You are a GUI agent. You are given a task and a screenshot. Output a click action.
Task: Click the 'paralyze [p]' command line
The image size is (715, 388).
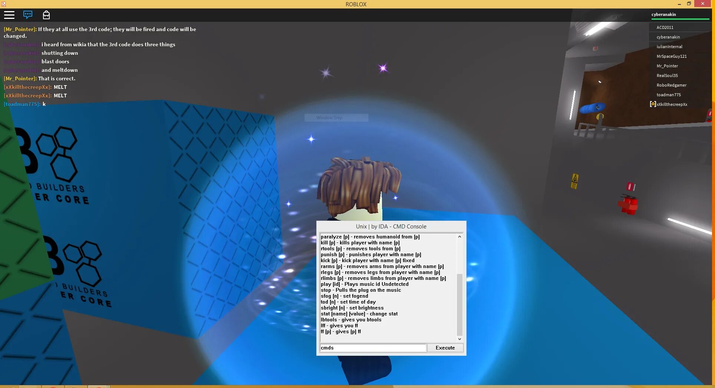tap(370, 237)
